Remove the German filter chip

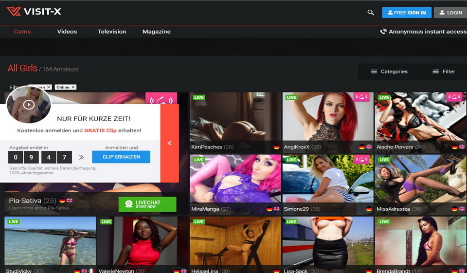click(x=49, y=87)
